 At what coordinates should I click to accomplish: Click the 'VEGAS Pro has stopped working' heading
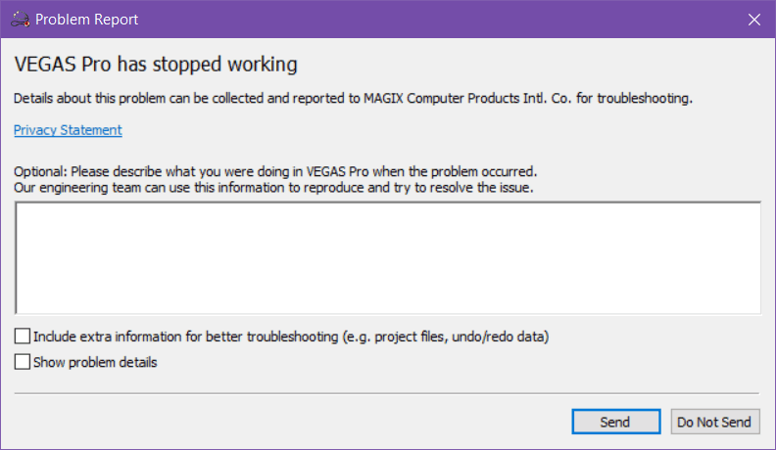pos(155,66)
